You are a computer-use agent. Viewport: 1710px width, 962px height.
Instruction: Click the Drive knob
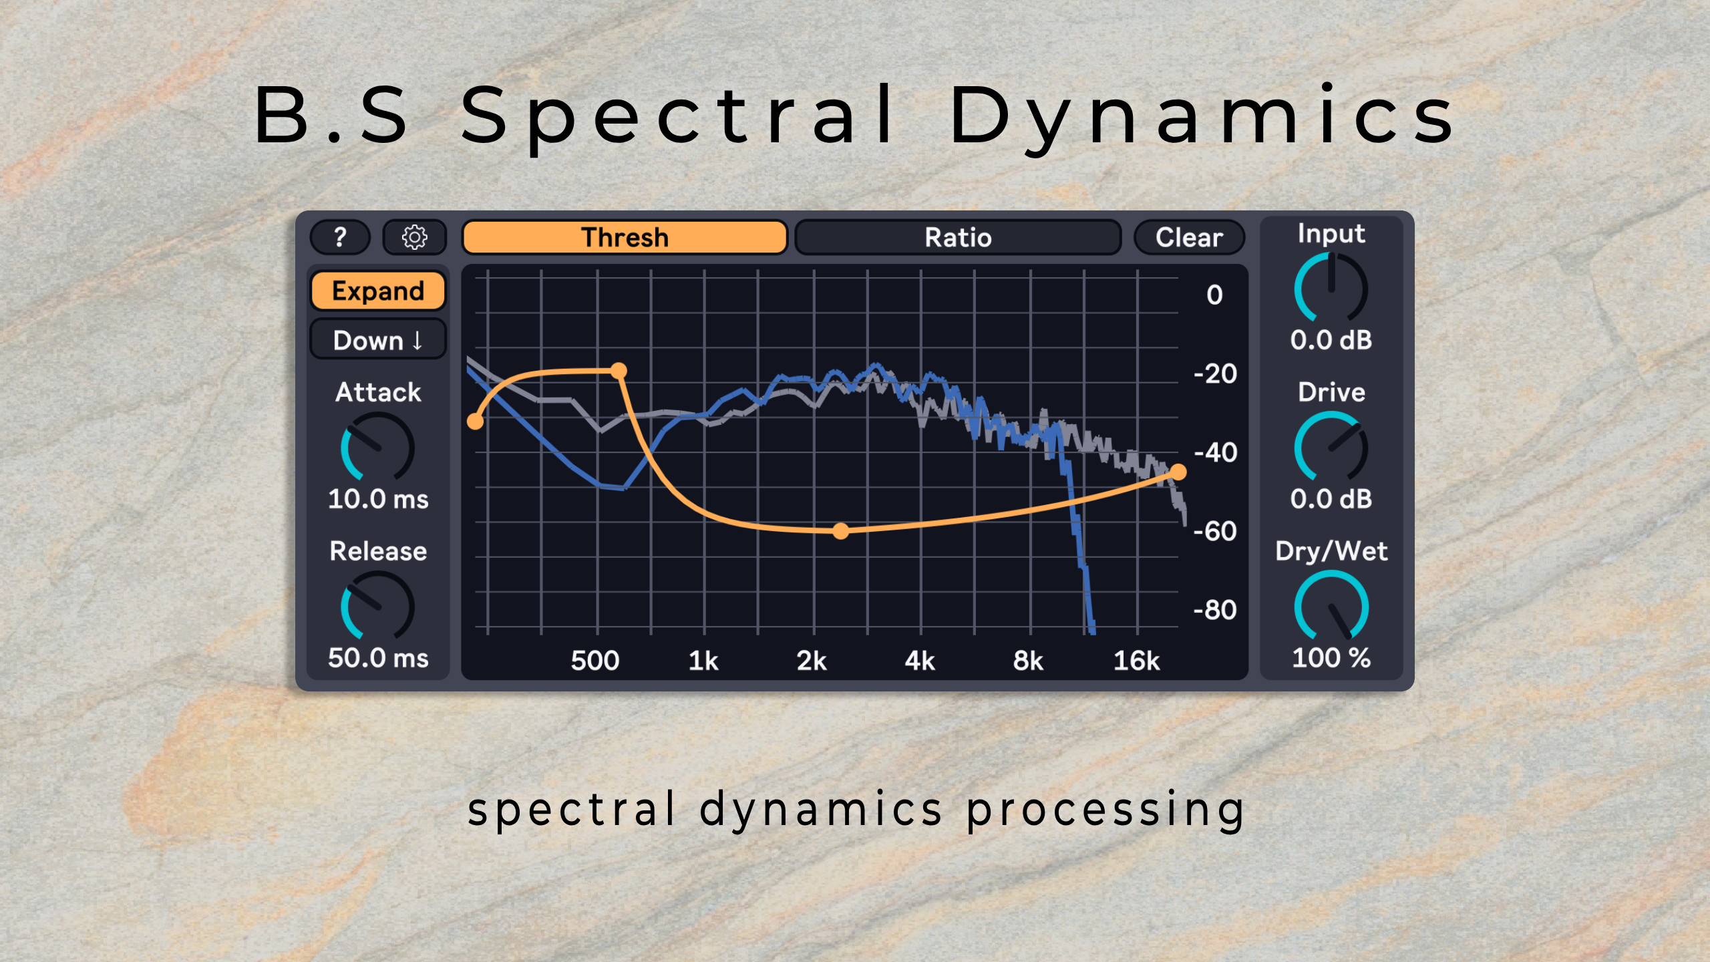coord(1331,448)
